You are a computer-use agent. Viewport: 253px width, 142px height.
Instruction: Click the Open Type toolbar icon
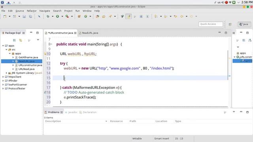pos(98,17)
